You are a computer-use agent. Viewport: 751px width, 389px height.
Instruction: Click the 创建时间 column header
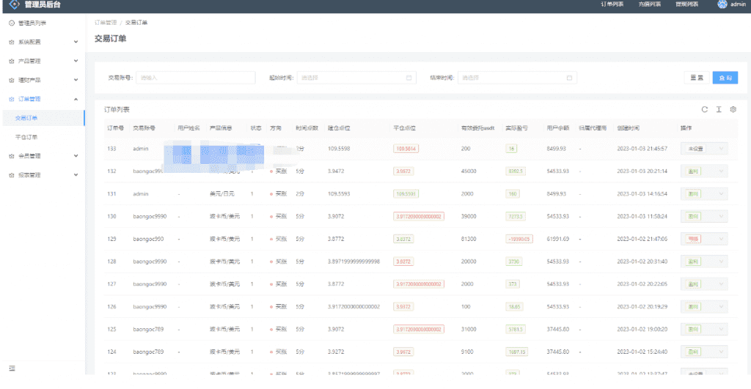tap(628, 128)
